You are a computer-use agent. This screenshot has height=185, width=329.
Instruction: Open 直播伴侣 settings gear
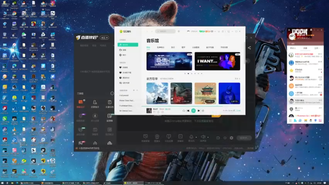pos(232,138)
